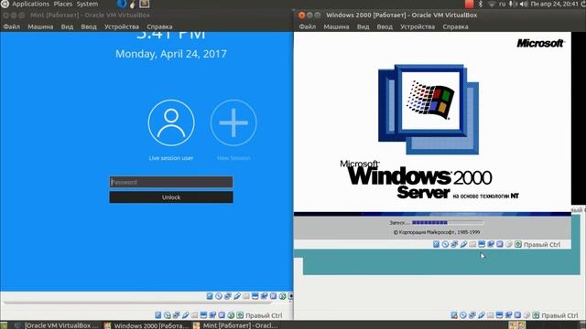Click optical disk icon in status bar under Windows 2000 boot screen
The width and height of the screenshot is (586, 329).
pyautogui.click(x=445, y=244)
